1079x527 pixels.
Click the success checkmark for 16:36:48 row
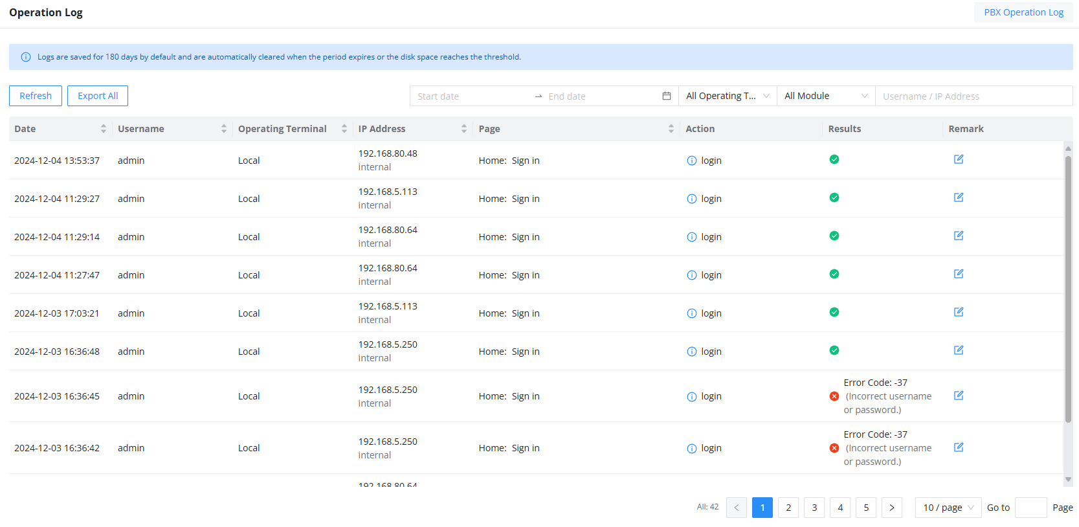point(834,350)
